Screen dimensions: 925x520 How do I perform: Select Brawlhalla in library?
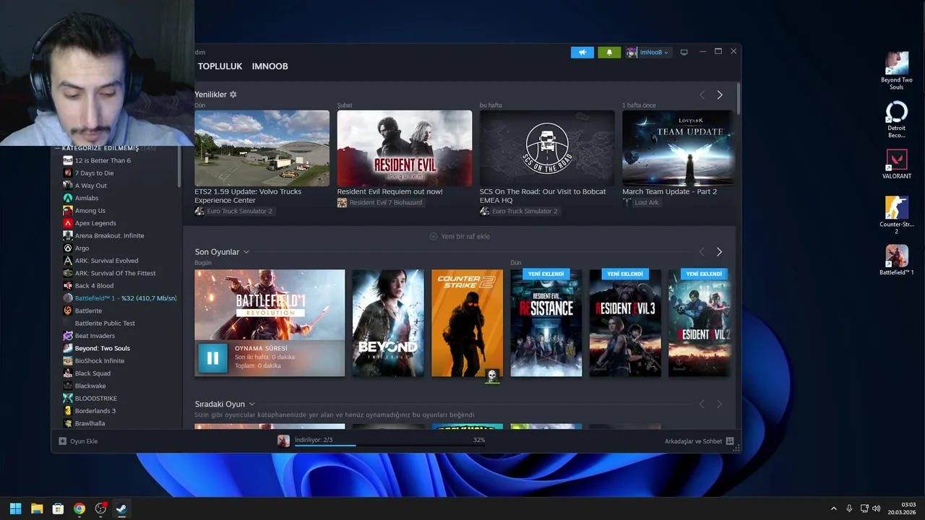(x=90, y=423)
